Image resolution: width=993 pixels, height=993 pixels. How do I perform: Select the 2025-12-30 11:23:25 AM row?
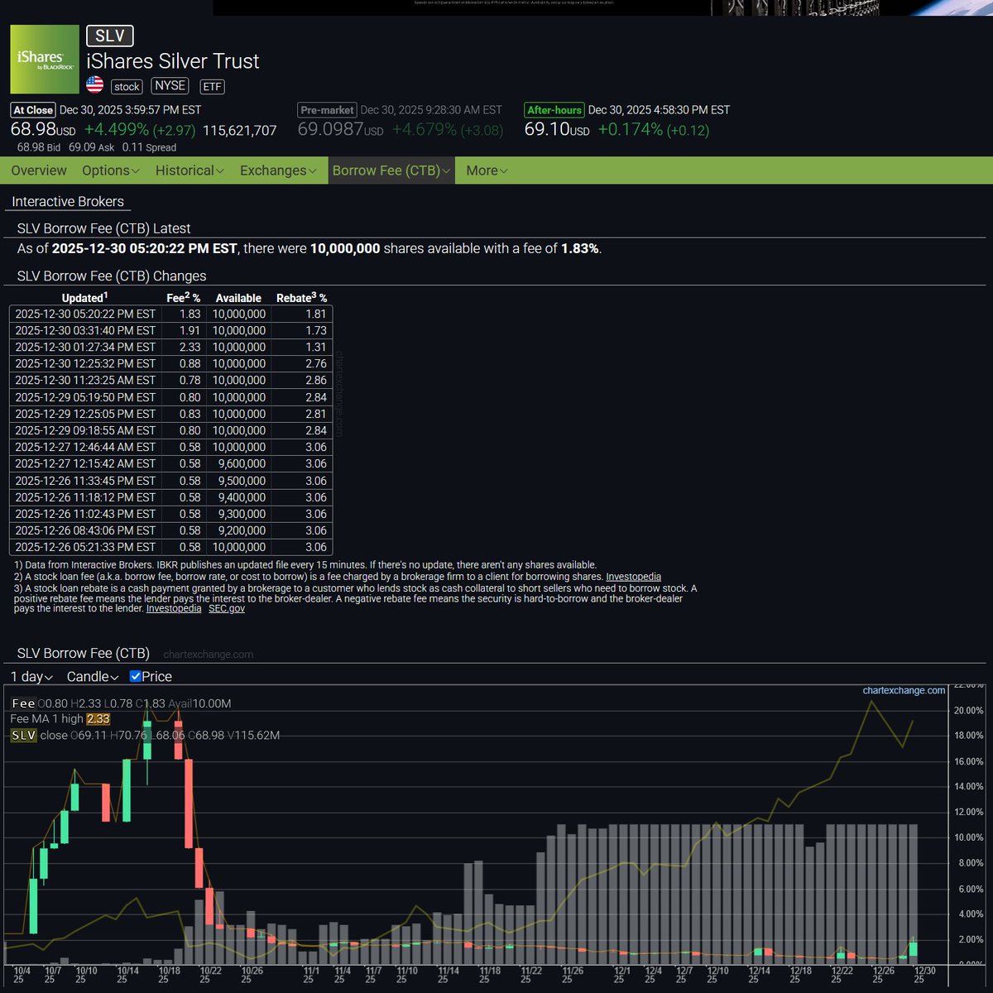click(170, 380)
